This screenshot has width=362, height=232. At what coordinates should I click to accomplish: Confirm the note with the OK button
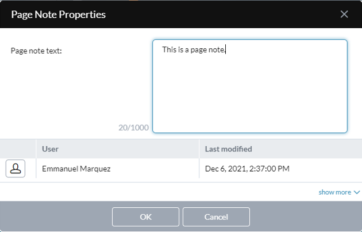click(x=145, y=216)
